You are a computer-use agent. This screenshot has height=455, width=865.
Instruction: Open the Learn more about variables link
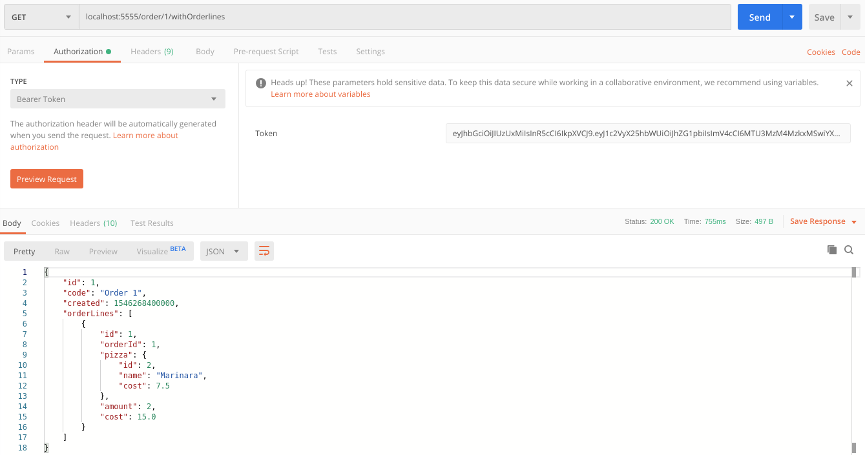320,94
